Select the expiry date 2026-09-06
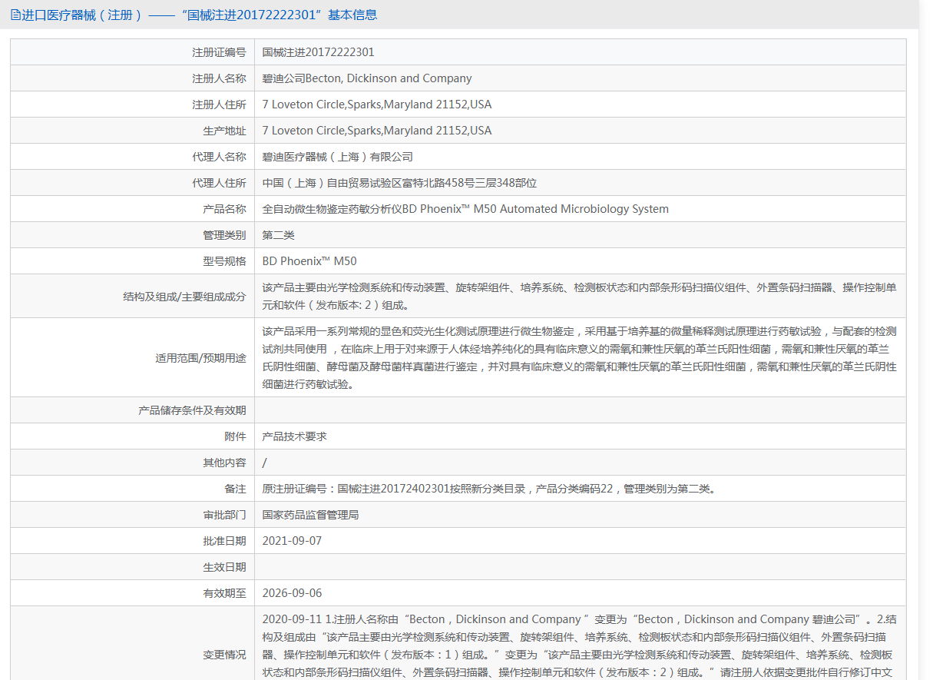 click(292, 593)
